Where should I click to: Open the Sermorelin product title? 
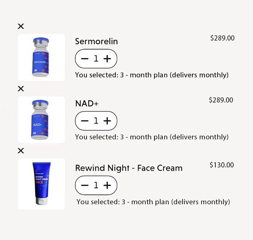[96, 42]
